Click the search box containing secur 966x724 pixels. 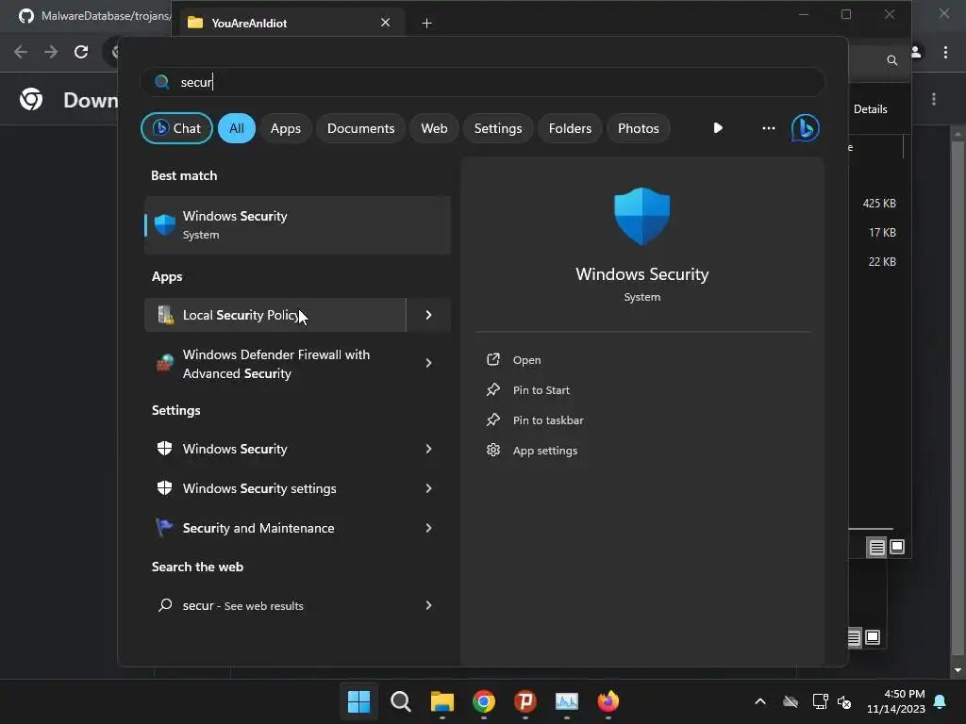tap(483, 82)
